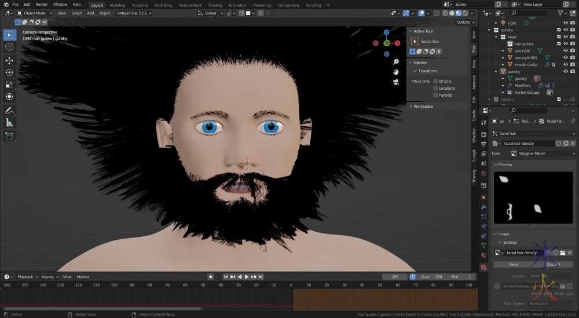Click the Discard button
579x318 pixels.
(x=553, y=264)
